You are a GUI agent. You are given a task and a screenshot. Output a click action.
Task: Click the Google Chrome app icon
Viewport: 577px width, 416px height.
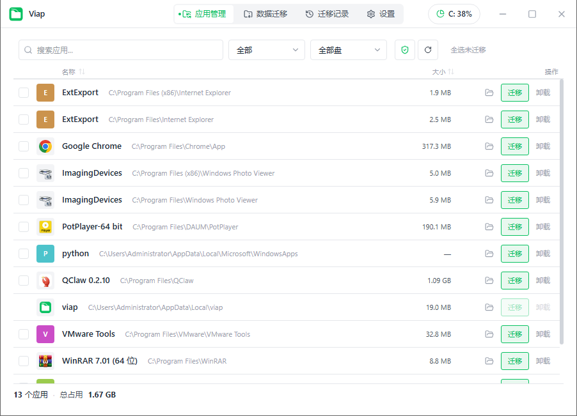45,146
